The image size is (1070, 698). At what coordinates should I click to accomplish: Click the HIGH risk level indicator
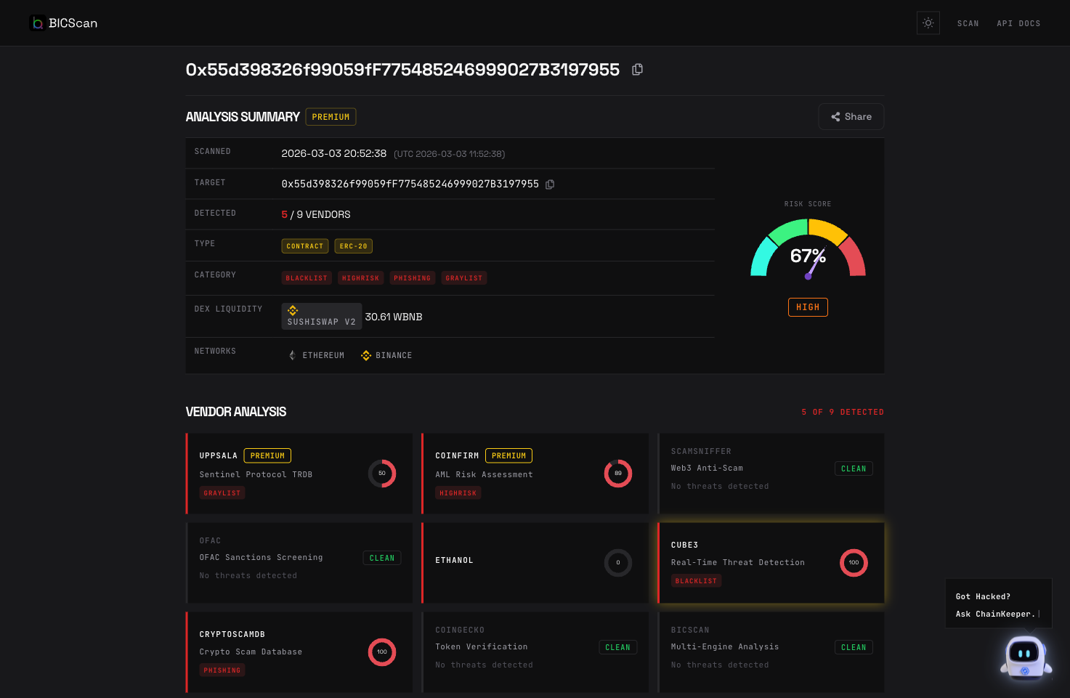[x=808, y=307]
